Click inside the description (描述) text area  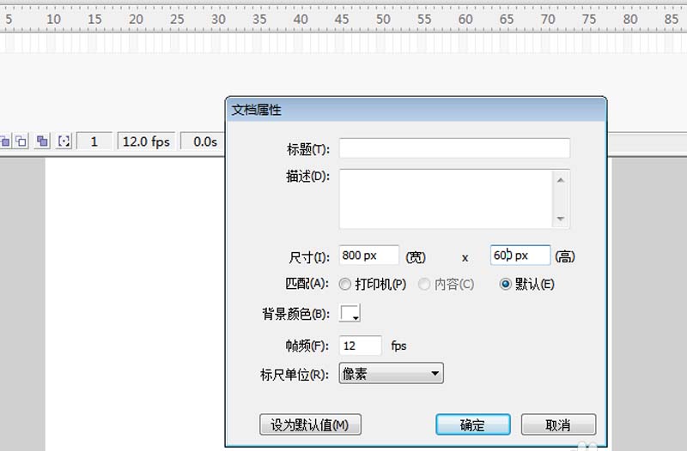(446, 199)
